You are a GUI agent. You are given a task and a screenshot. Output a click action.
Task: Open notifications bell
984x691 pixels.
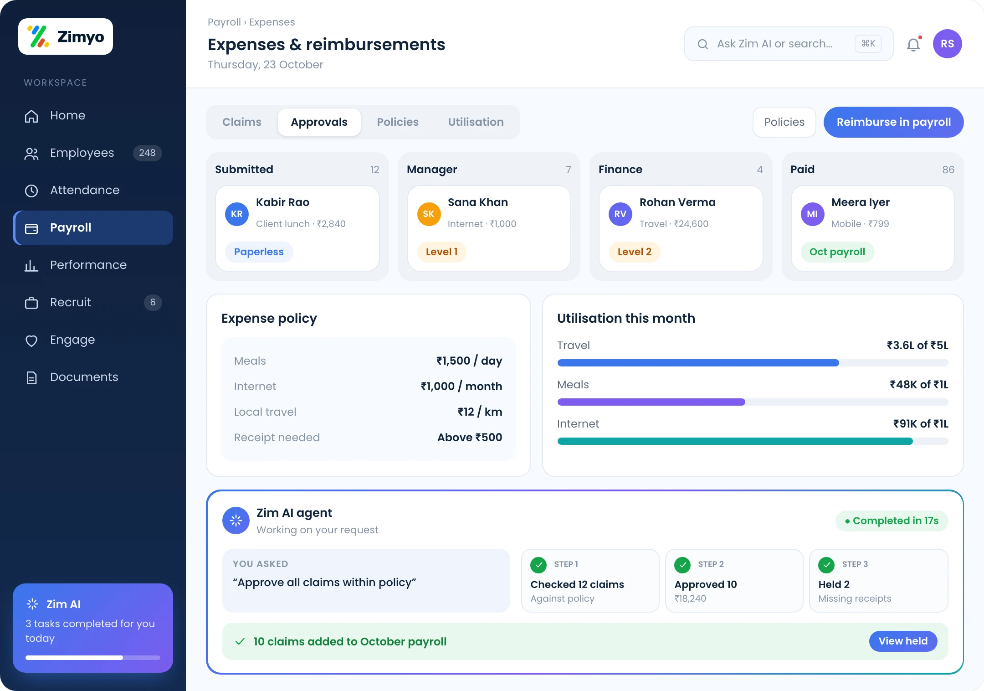point(913,44)
